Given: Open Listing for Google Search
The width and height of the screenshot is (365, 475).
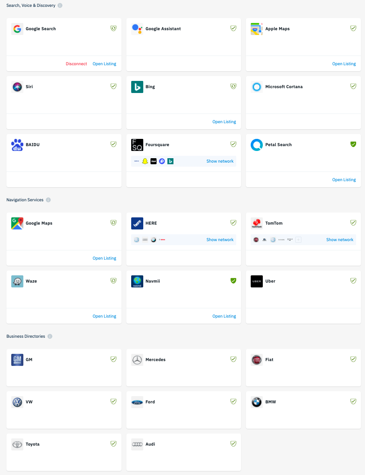Looking at the screenshot, I should 105,64.
